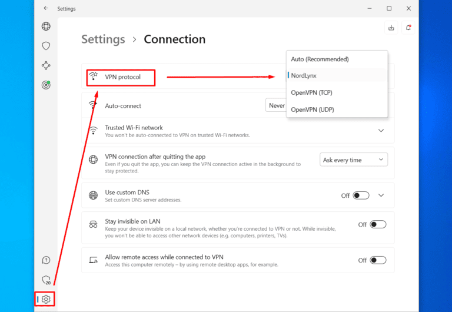Open the settings gear icon
The image size is (452, 312).
tap(46, 299)
